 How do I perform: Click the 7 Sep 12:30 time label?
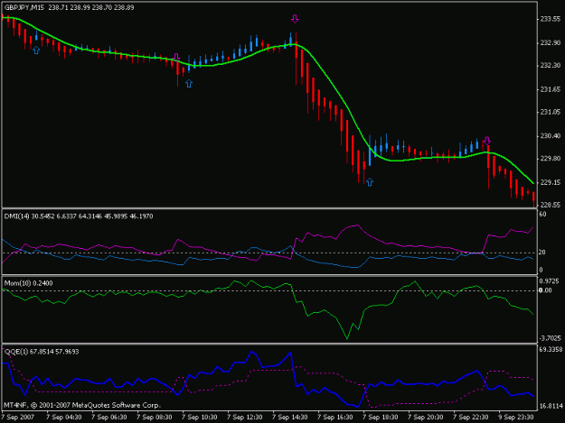click(245, 418)
